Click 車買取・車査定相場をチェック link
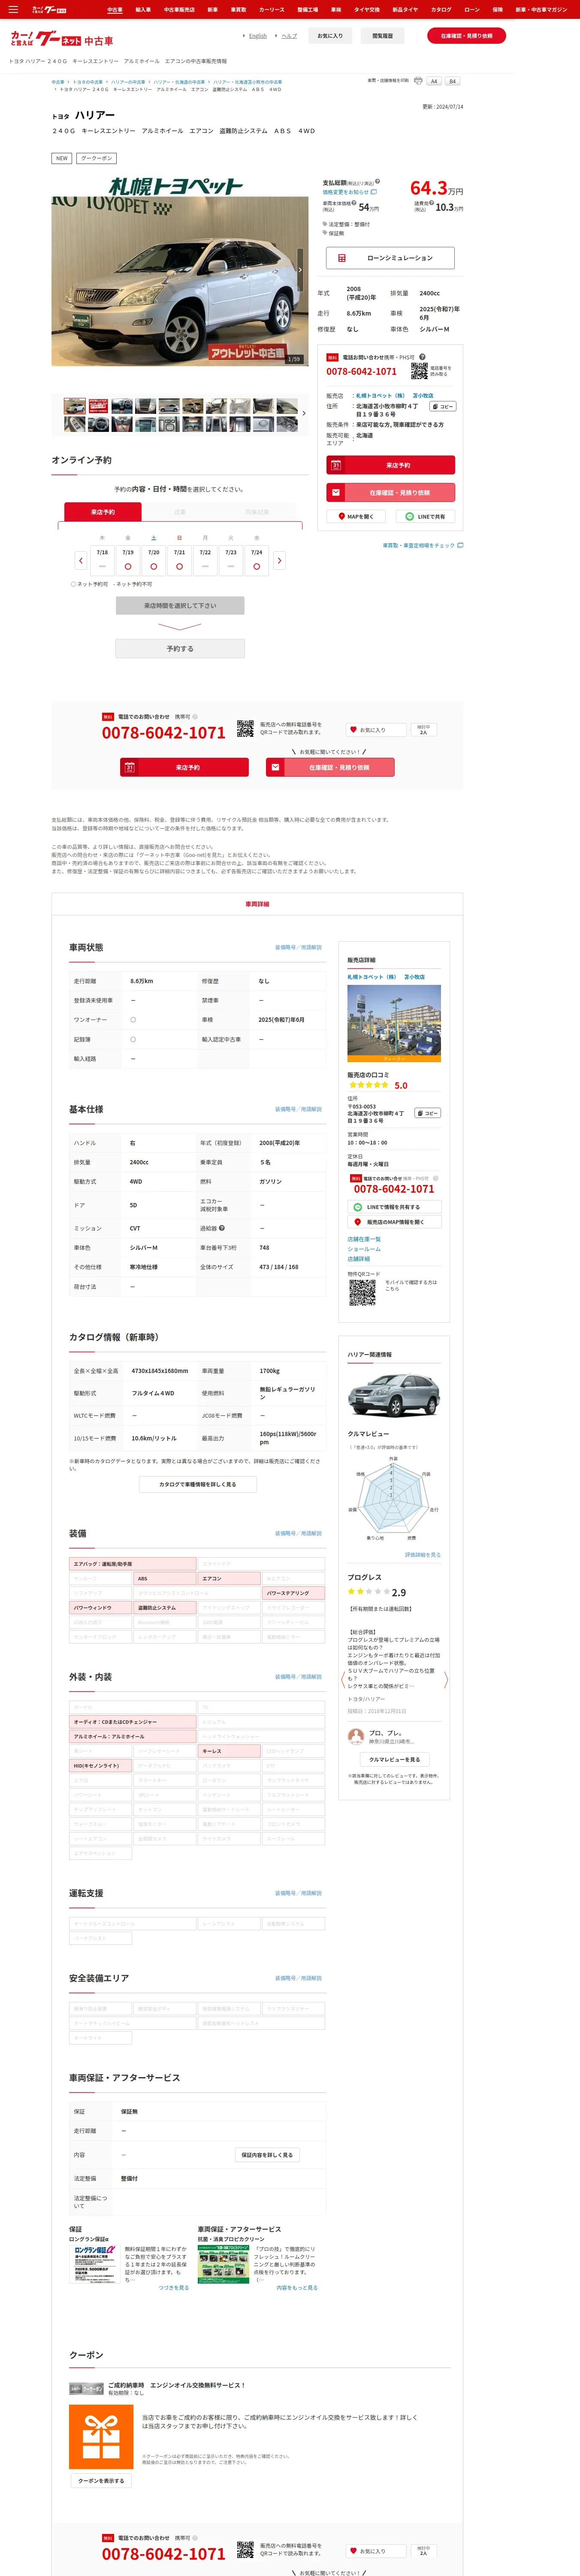The image size is (580, 2576). click(x=423, y=545)
